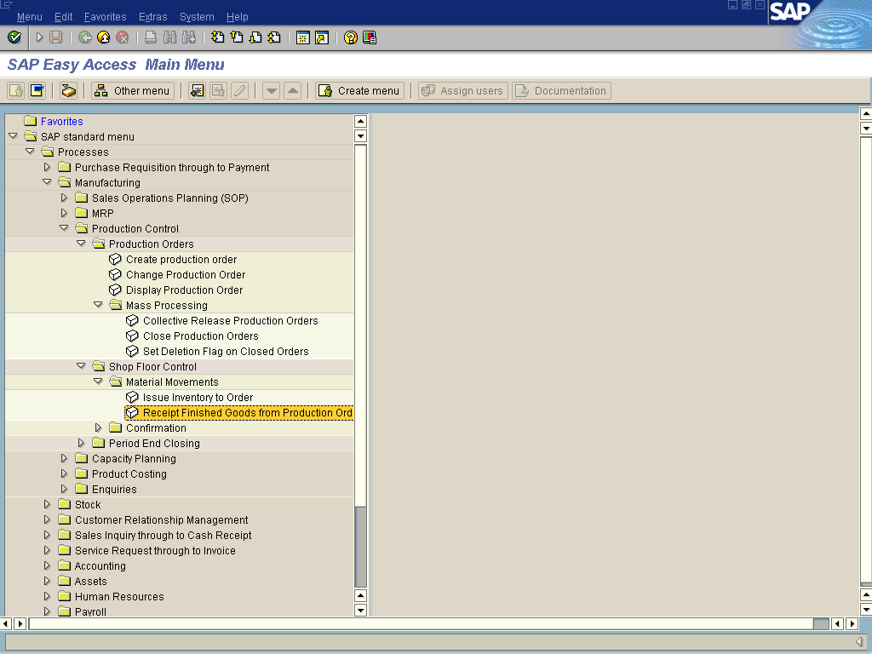The width and height of the screenshot is (872, 654).
Task: Open the Edit menu
Action: [x=63, y=17]
